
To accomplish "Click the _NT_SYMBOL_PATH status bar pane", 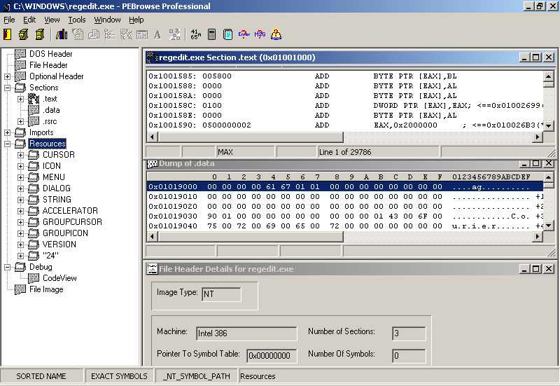I will click(197, 376).
